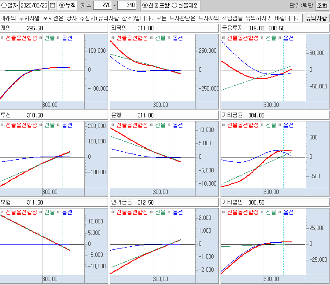The image size is (330, 285).
Task: Choose the 선물제외 option
Action: (x=174, y=5)
